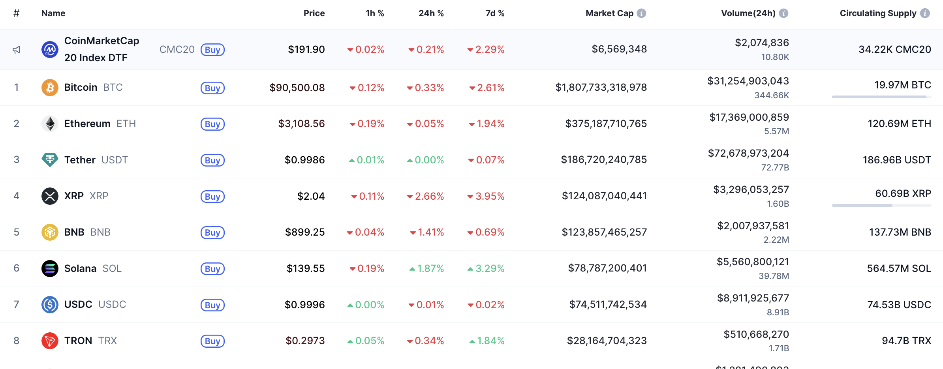Click the Ethereum market cap value
The width and height of the screenshot is (943, 369).
pyautogui.click(x=606, y=124)
